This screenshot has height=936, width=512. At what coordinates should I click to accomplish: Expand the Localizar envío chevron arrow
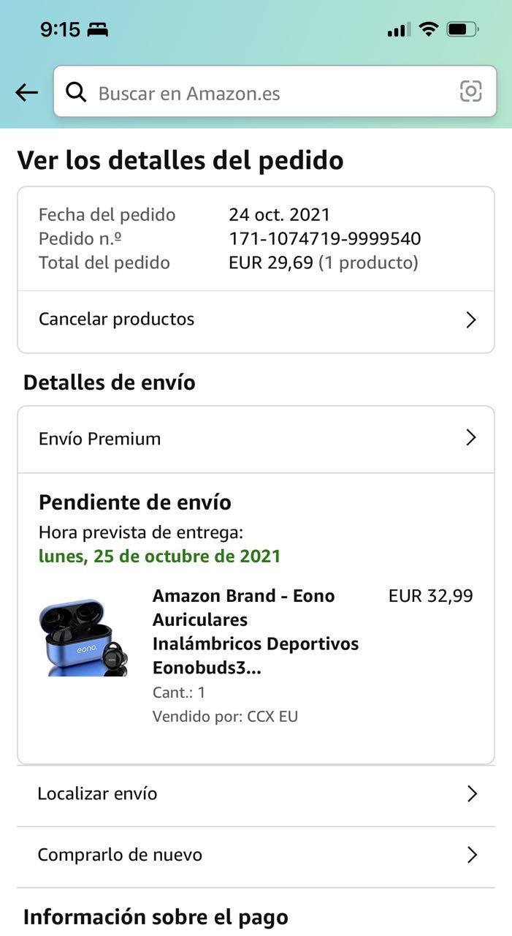pos(472,793)
